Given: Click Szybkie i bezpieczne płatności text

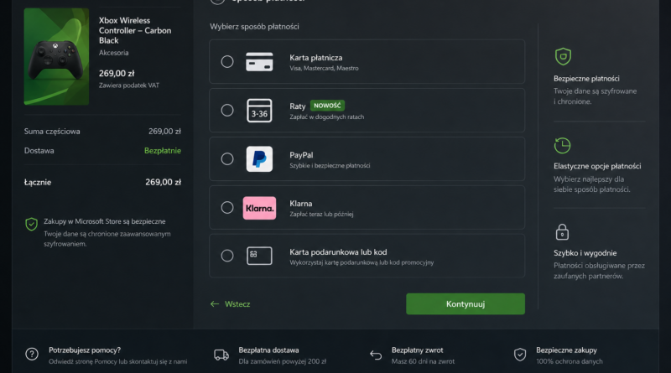Looking at the screenshot, I should click(330, 165).
